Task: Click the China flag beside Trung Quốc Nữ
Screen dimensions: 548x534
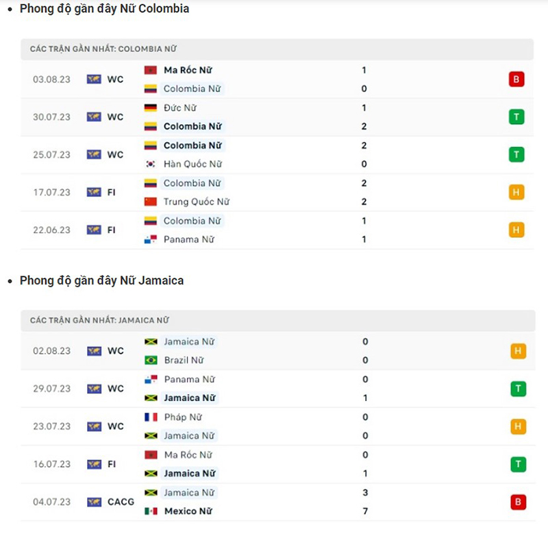Action: [x=151, y=202]
